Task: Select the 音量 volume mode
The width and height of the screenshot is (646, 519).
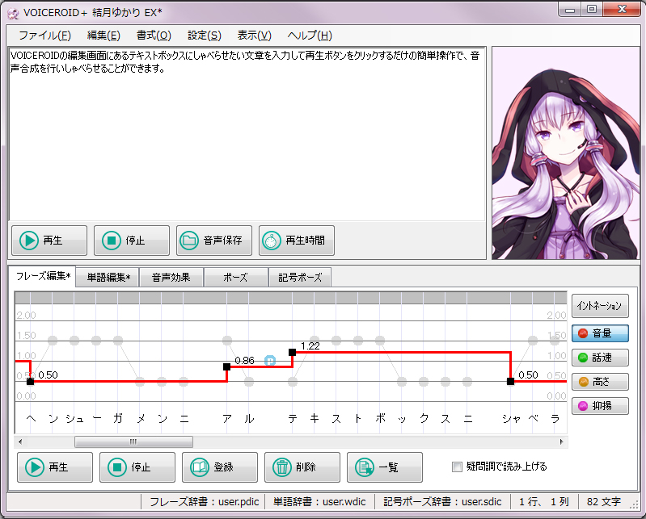Action: [x=600, y=333]
